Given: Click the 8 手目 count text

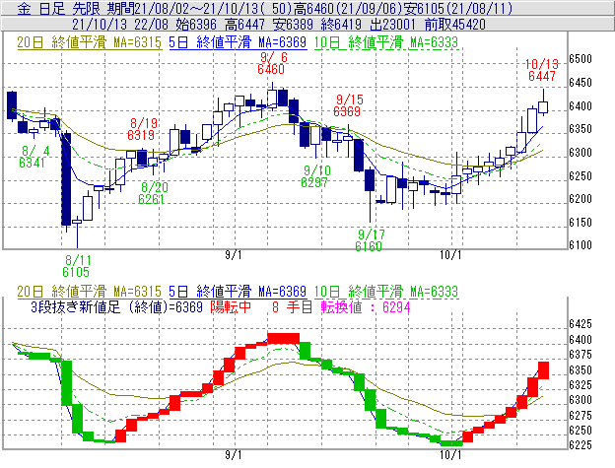Looking at the screenshot, I should (292, 306).
